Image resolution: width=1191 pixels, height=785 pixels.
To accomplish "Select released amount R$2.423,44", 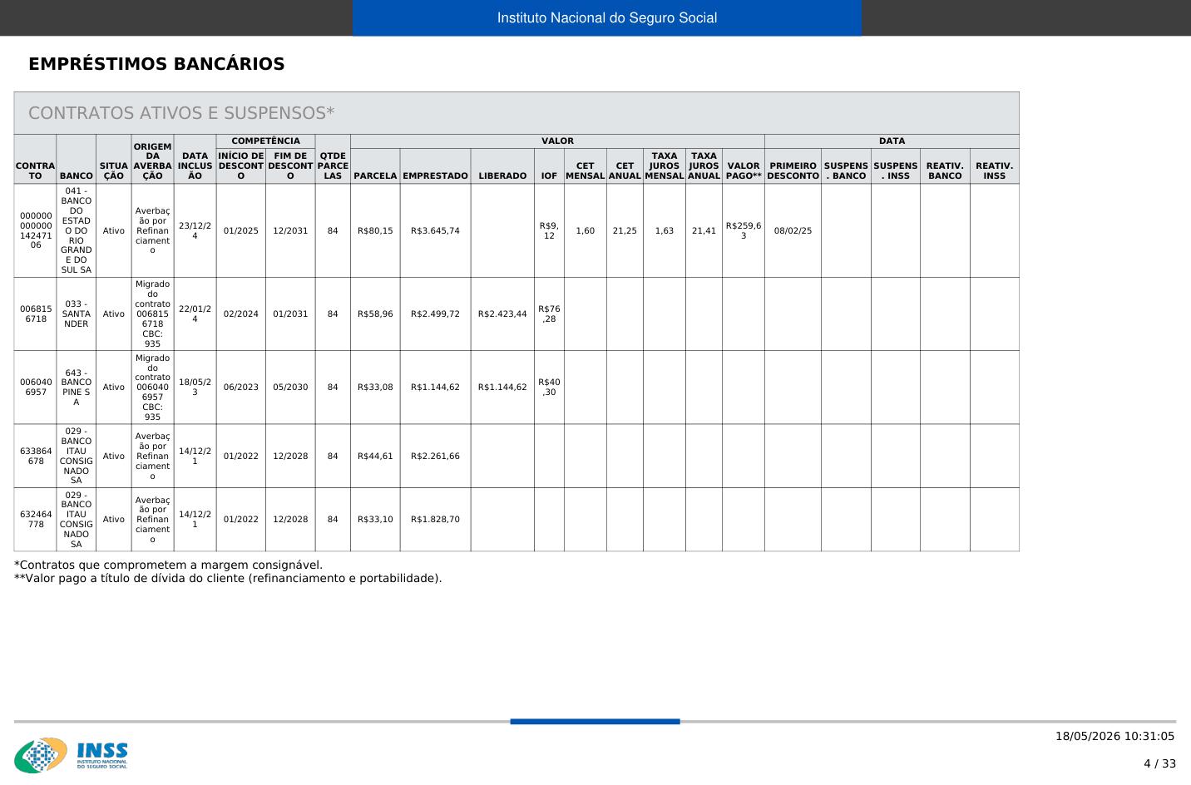I will coord(502,314).
